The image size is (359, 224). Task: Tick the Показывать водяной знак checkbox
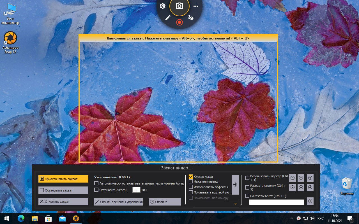[x=191, y=192]
